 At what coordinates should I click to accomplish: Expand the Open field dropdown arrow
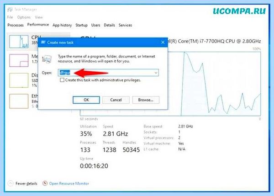point(156,73)
